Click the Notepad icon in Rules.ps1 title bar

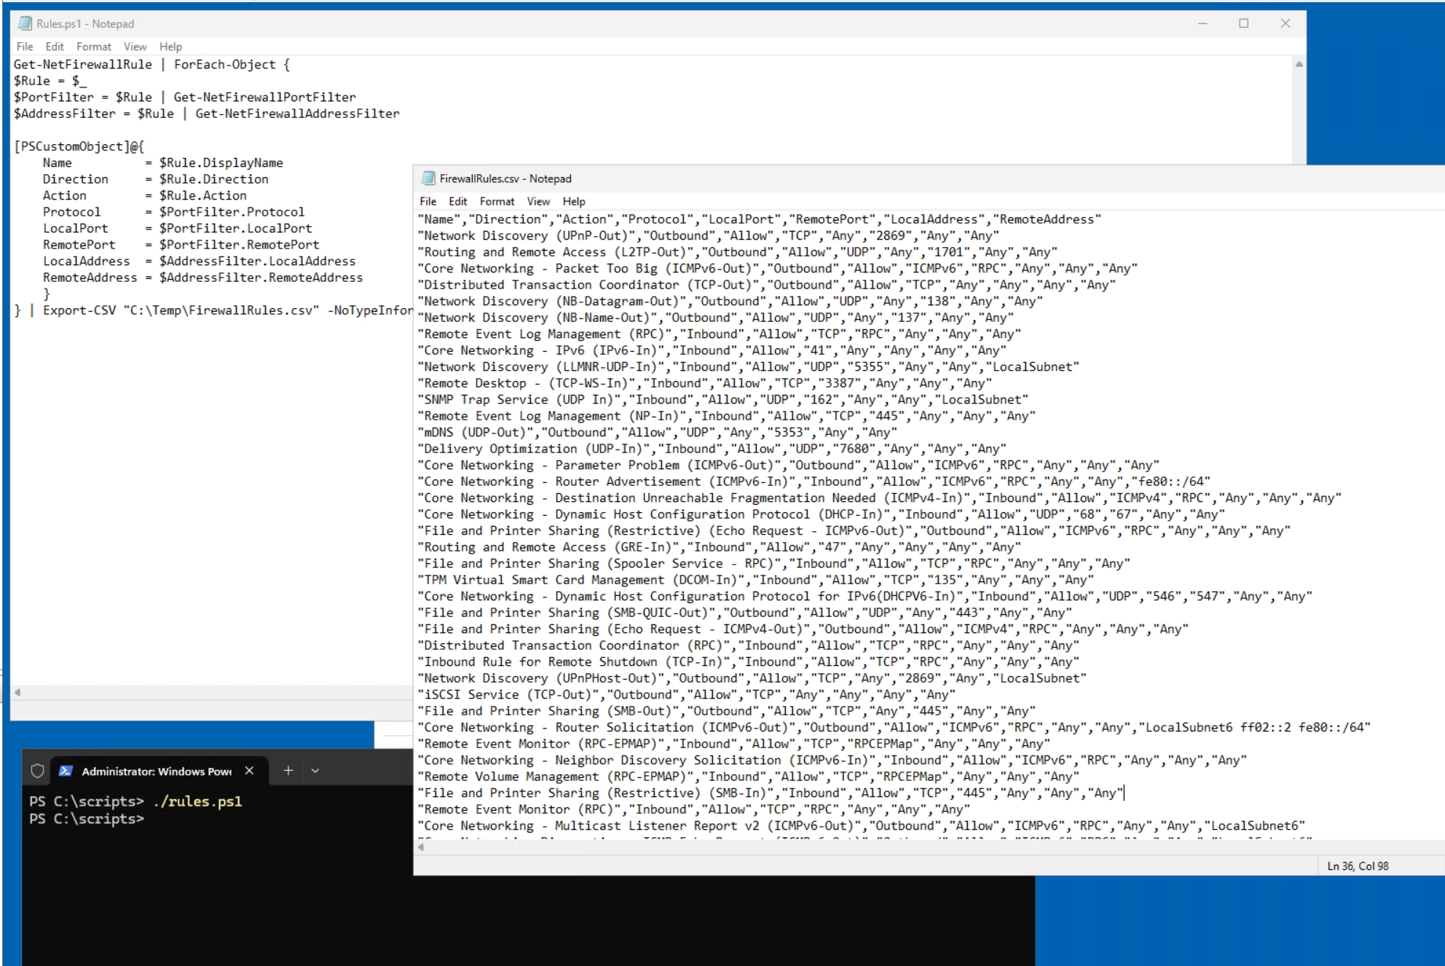[x=26, y=23]
